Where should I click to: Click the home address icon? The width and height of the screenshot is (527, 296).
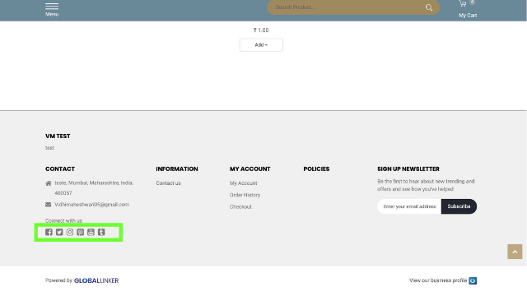tap(49, 183)
